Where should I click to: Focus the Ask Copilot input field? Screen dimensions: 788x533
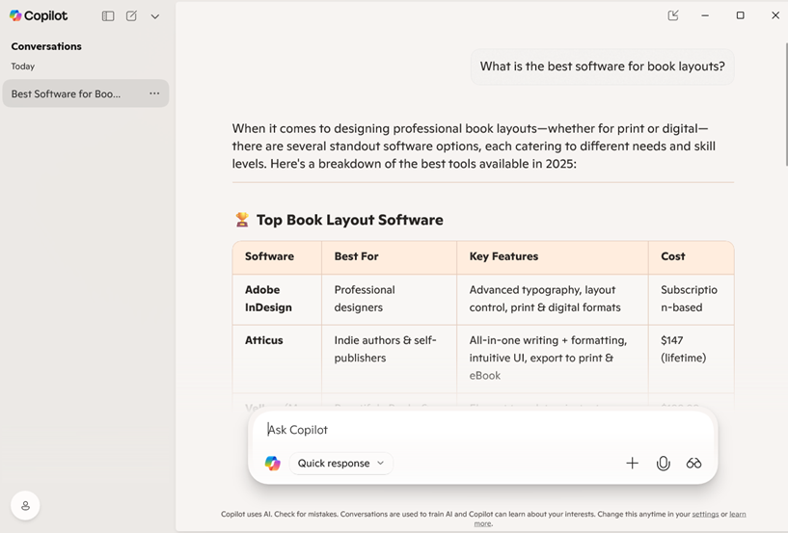[482, 430]
